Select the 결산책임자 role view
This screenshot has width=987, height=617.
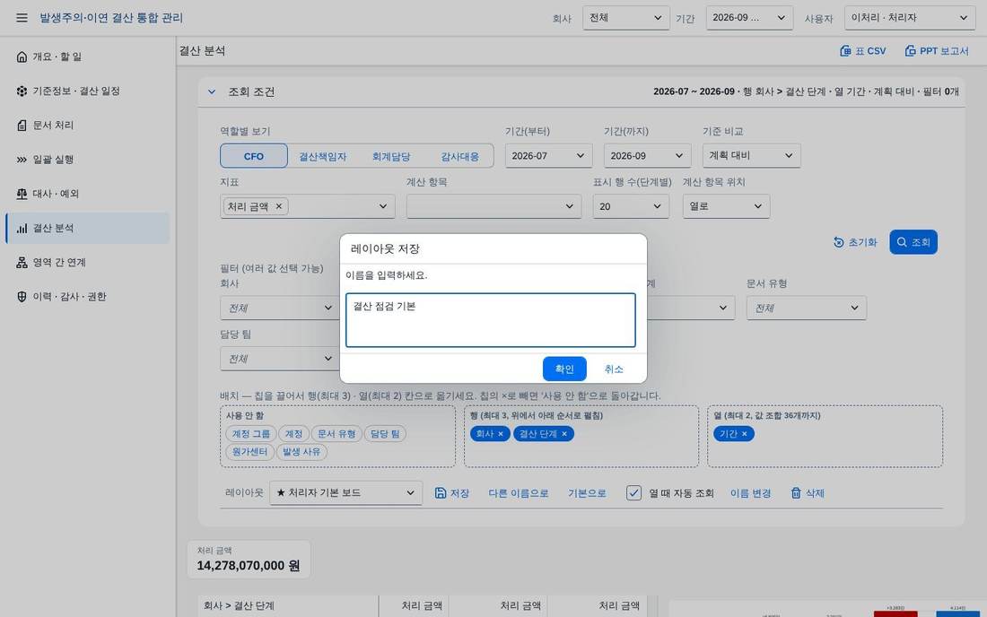[x=322, y=156]
